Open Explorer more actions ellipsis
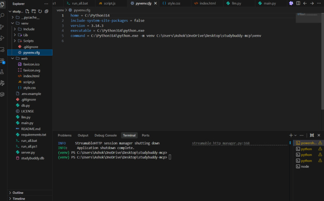 coord(46,4)
